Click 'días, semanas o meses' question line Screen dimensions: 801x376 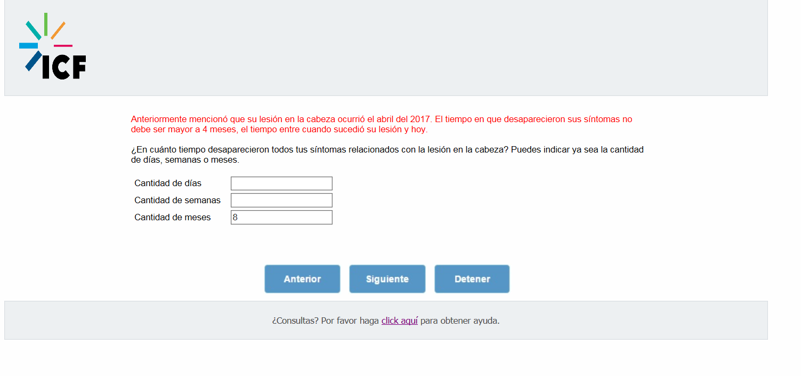pyautogui.click(x=185, y=160)
